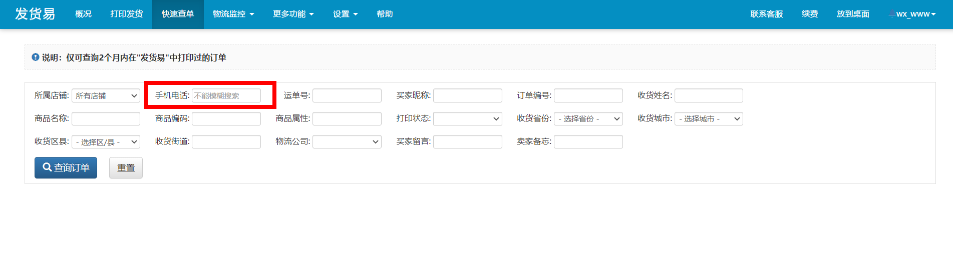Click the 发货易 logo
Viewport: 953px width, 268px height.
click(35, 14)
